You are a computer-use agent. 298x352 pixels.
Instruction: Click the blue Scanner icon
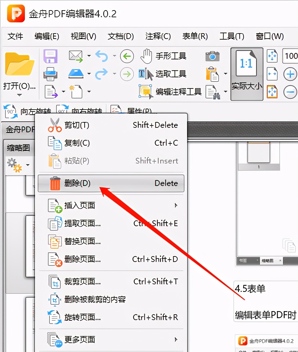[76, 74]
